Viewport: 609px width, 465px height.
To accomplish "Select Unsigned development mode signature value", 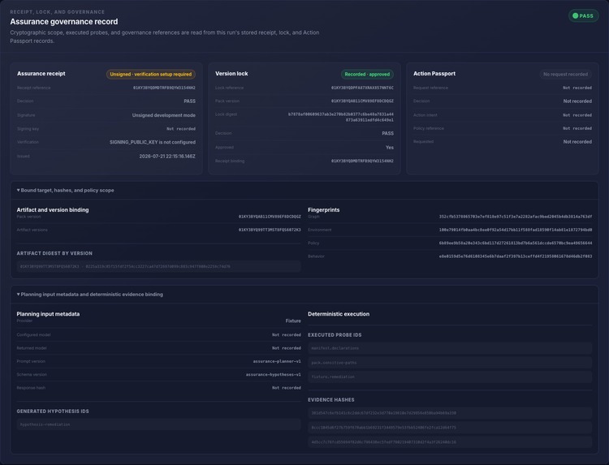I will (164, 115).
